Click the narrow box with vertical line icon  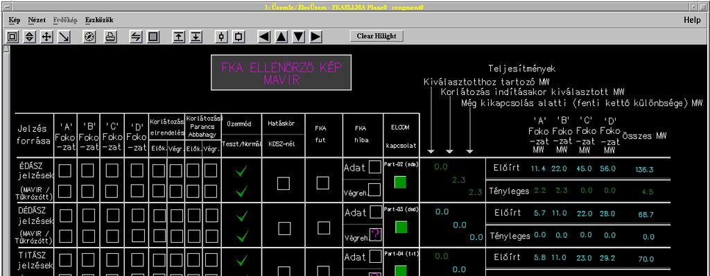click(x=221, y=37)
